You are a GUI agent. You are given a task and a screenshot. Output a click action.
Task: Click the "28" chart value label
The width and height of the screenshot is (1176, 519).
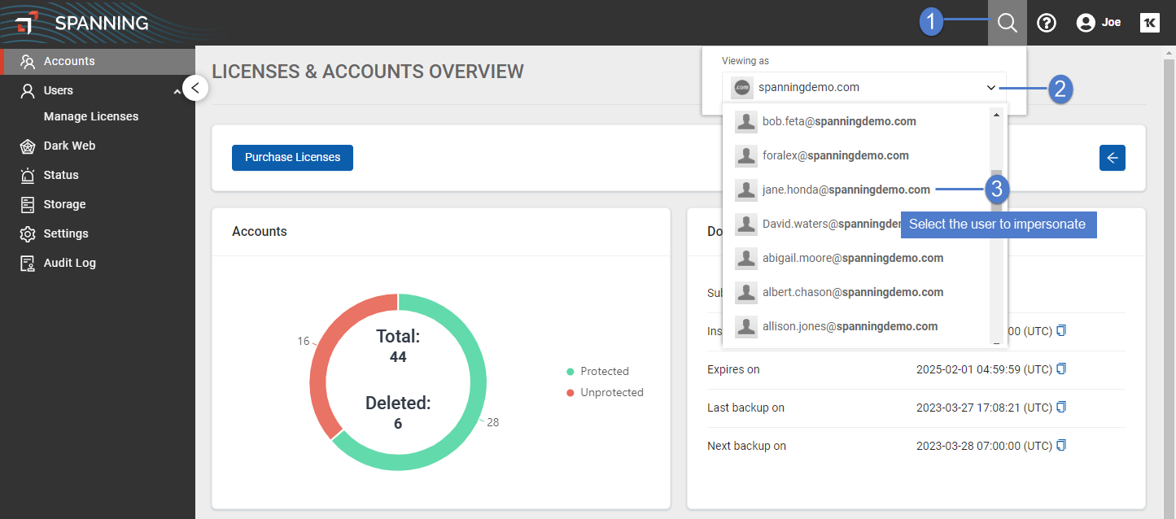pyautogui.click(x=493, y=422)
